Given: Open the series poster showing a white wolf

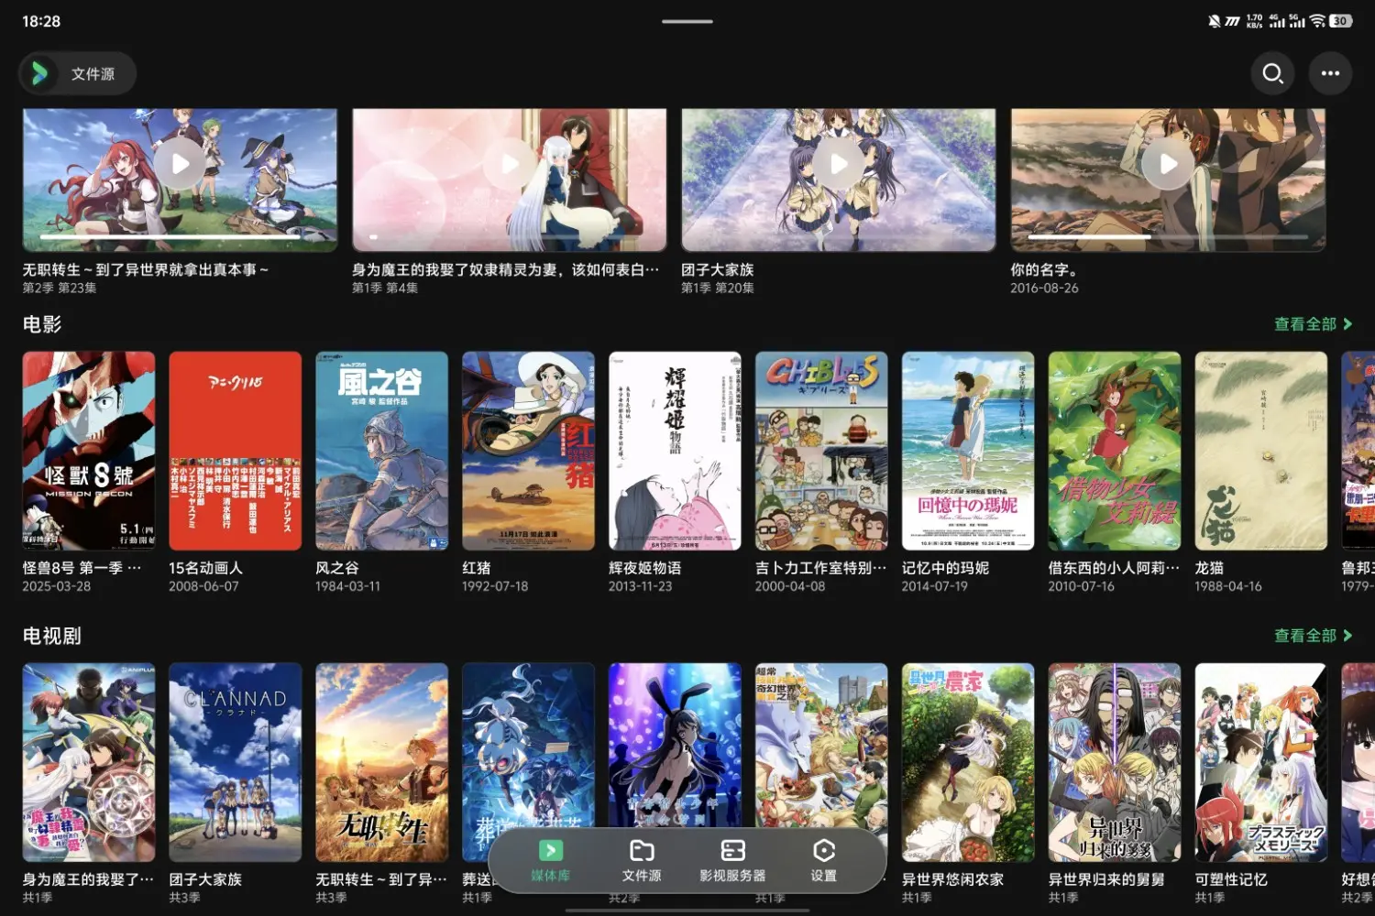Looking at the screenshot, I should pos(821,747).
